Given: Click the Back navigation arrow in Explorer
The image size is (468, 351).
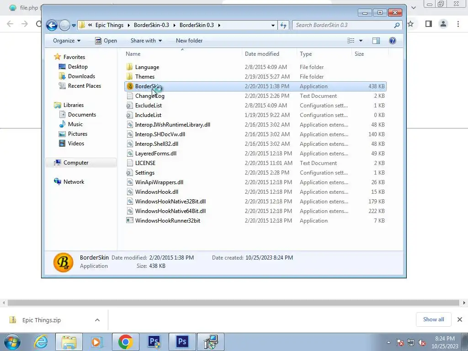Looking at the screenshot, I should 52,26.
